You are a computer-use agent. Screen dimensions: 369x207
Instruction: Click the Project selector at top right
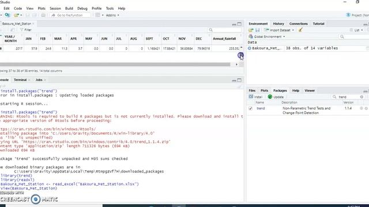click(357, 15)
